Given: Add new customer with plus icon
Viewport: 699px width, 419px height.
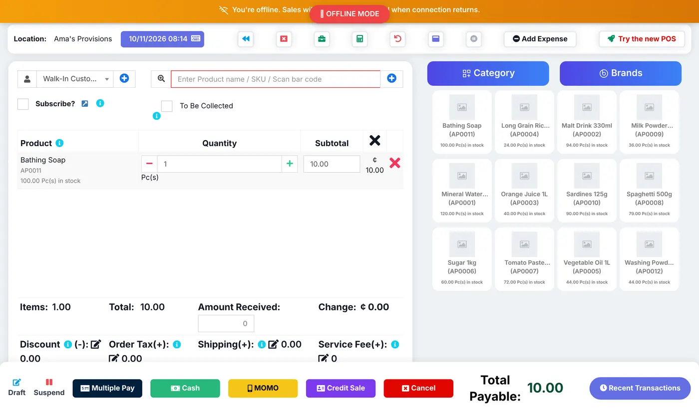Looking at the screenshot, I should pos(124,79).
